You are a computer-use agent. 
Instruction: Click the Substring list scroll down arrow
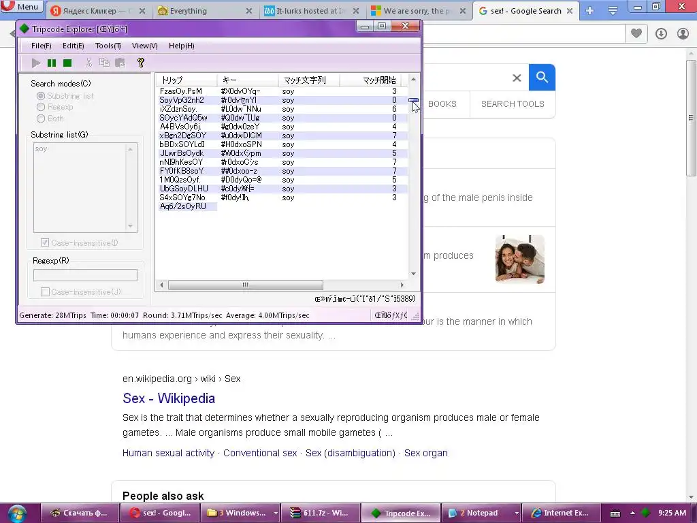point(130,226)
